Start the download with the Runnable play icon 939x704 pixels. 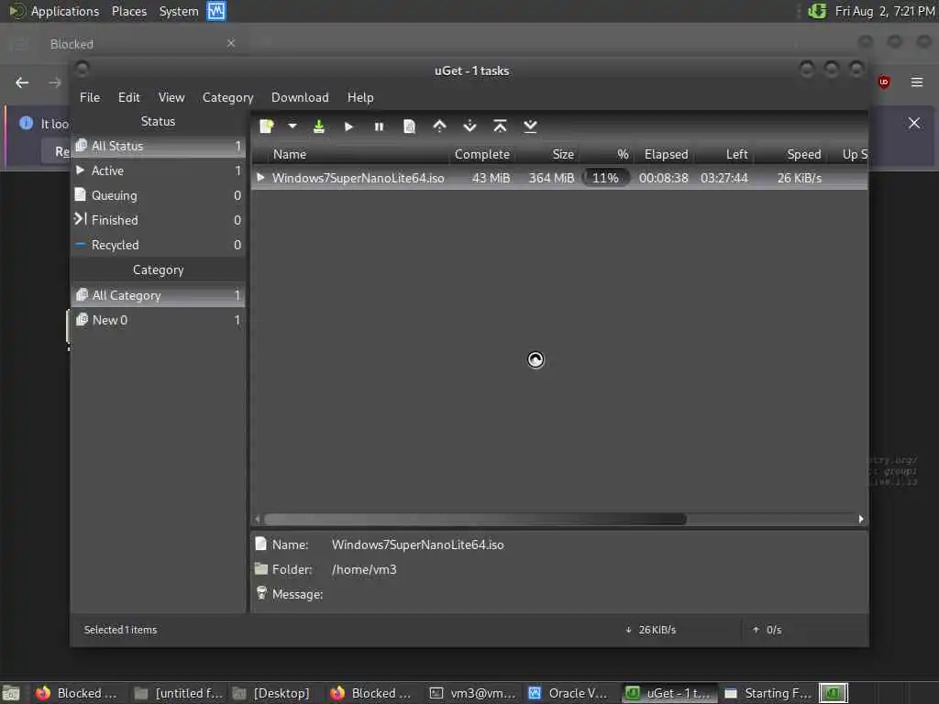click(349, 126)
